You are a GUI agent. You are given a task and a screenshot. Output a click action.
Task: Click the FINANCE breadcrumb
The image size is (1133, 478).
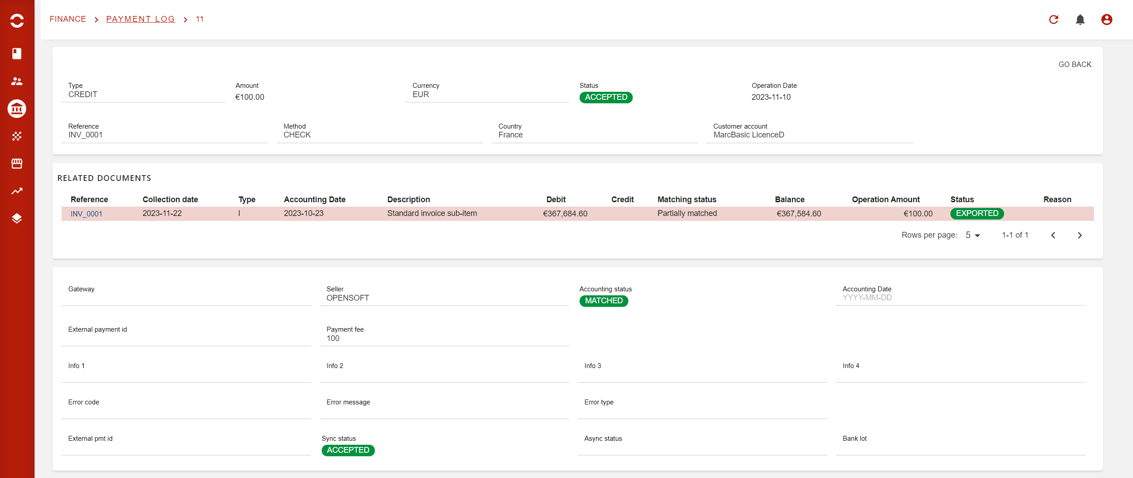pos(68,19)
